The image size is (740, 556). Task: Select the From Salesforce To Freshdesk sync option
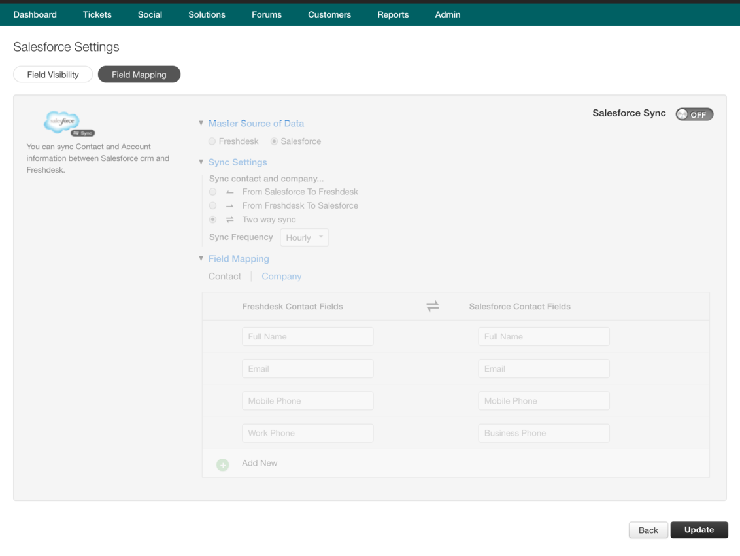pyautogui.click(x=212, y=191)
